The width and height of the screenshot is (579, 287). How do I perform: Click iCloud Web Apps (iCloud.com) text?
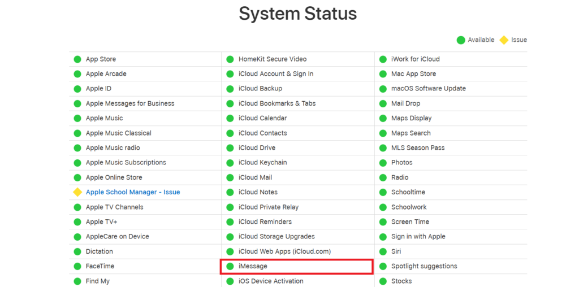(x=285, y=251)
